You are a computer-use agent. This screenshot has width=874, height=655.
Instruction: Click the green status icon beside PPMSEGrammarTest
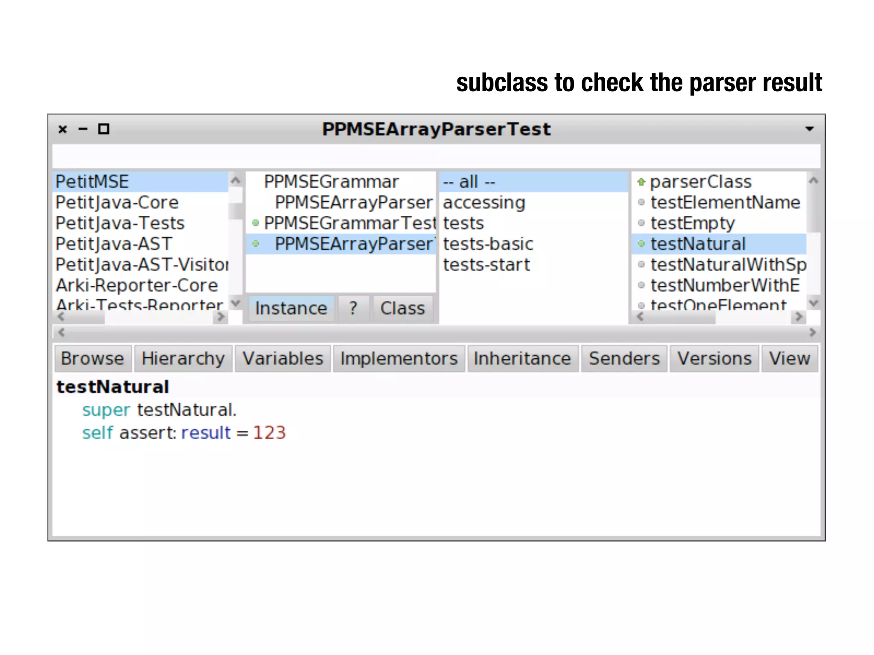pos(256,223)
